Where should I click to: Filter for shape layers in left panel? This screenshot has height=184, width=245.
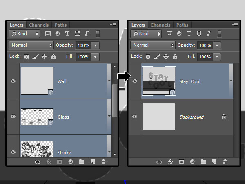coord(77,34)
